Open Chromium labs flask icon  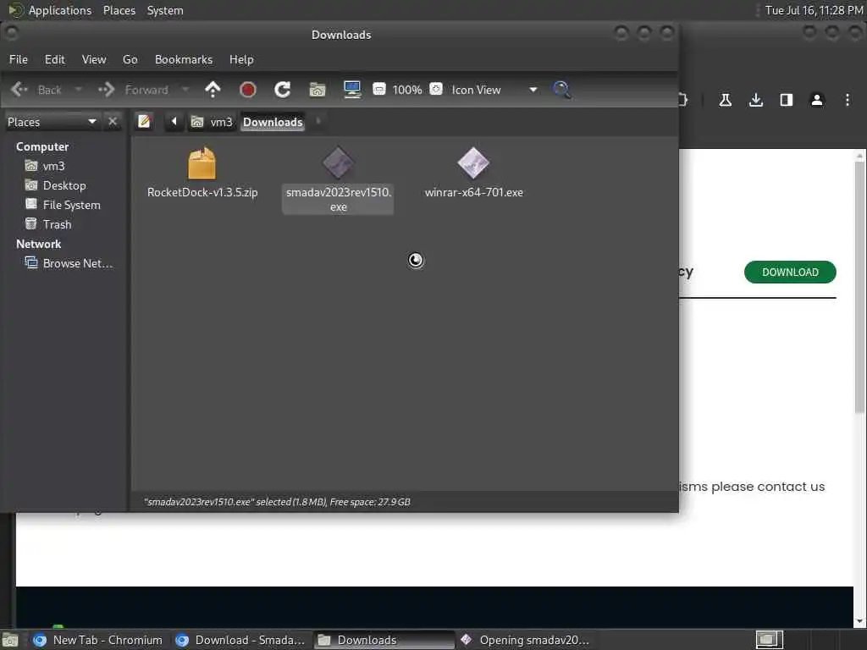pyautogui.click(x=726, y=100)
